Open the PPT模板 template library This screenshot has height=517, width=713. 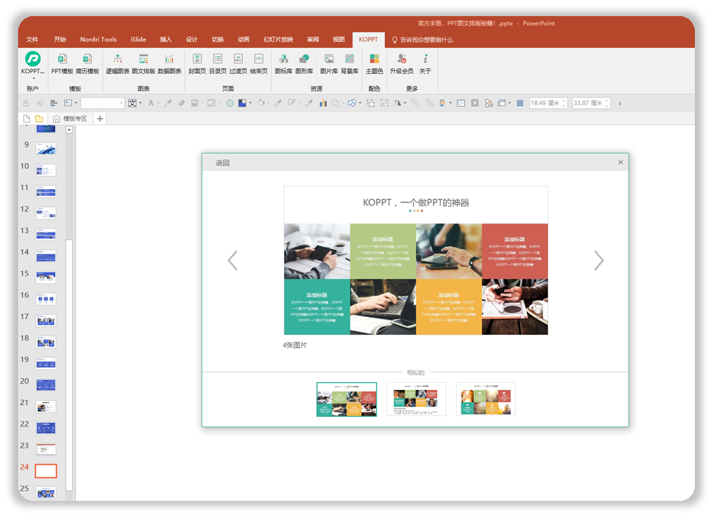click(x=62, y=64)
